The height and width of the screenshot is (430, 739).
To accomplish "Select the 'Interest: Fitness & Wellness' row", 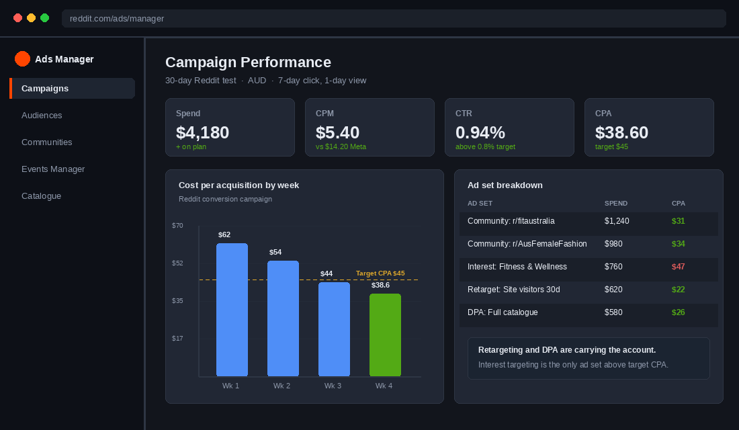I will click(589, 269).
